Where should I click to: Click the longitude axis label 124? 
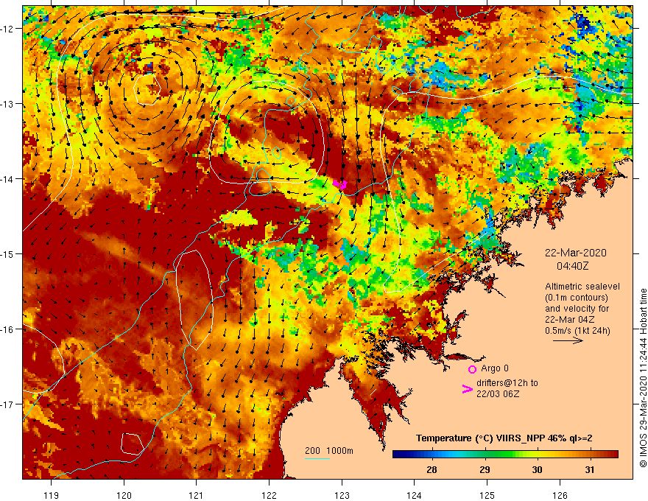[x=414, y=495]
